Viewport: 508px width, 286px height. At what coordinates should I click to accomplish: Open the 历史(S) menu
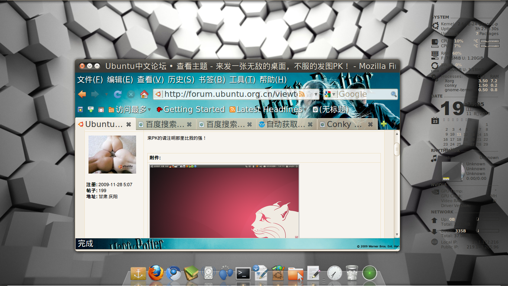coord(181,79)
